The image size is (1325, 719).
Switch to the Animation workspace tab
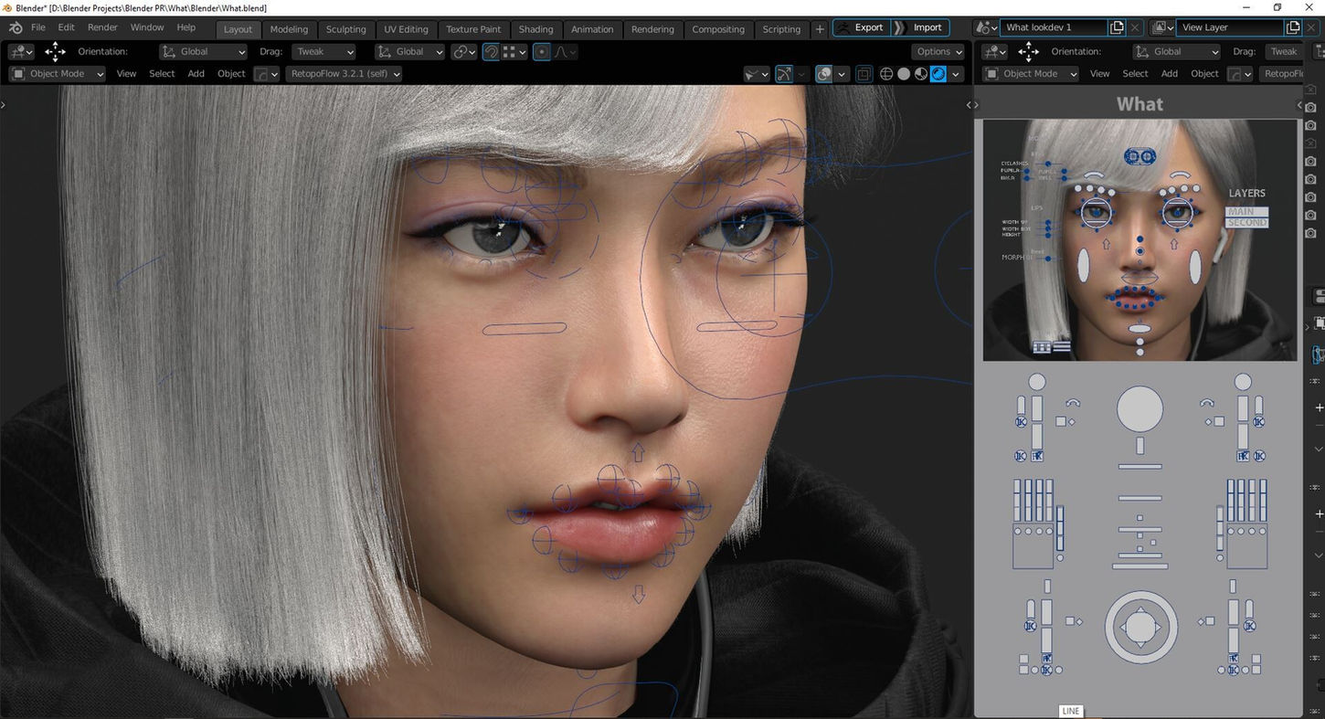point(592,29)
